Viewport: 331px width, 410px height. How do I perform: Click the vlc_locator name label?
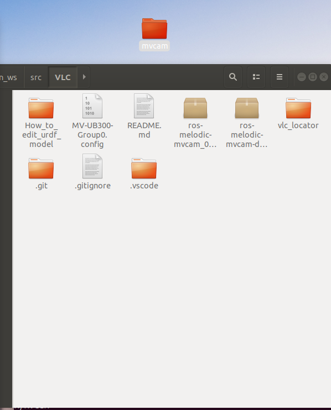(x=298, y=125)
